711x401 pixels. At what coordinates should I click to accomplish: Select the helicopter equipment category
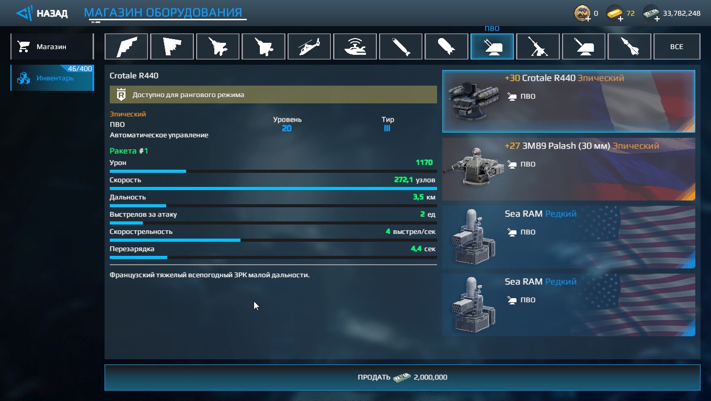(x=309, y=46)
